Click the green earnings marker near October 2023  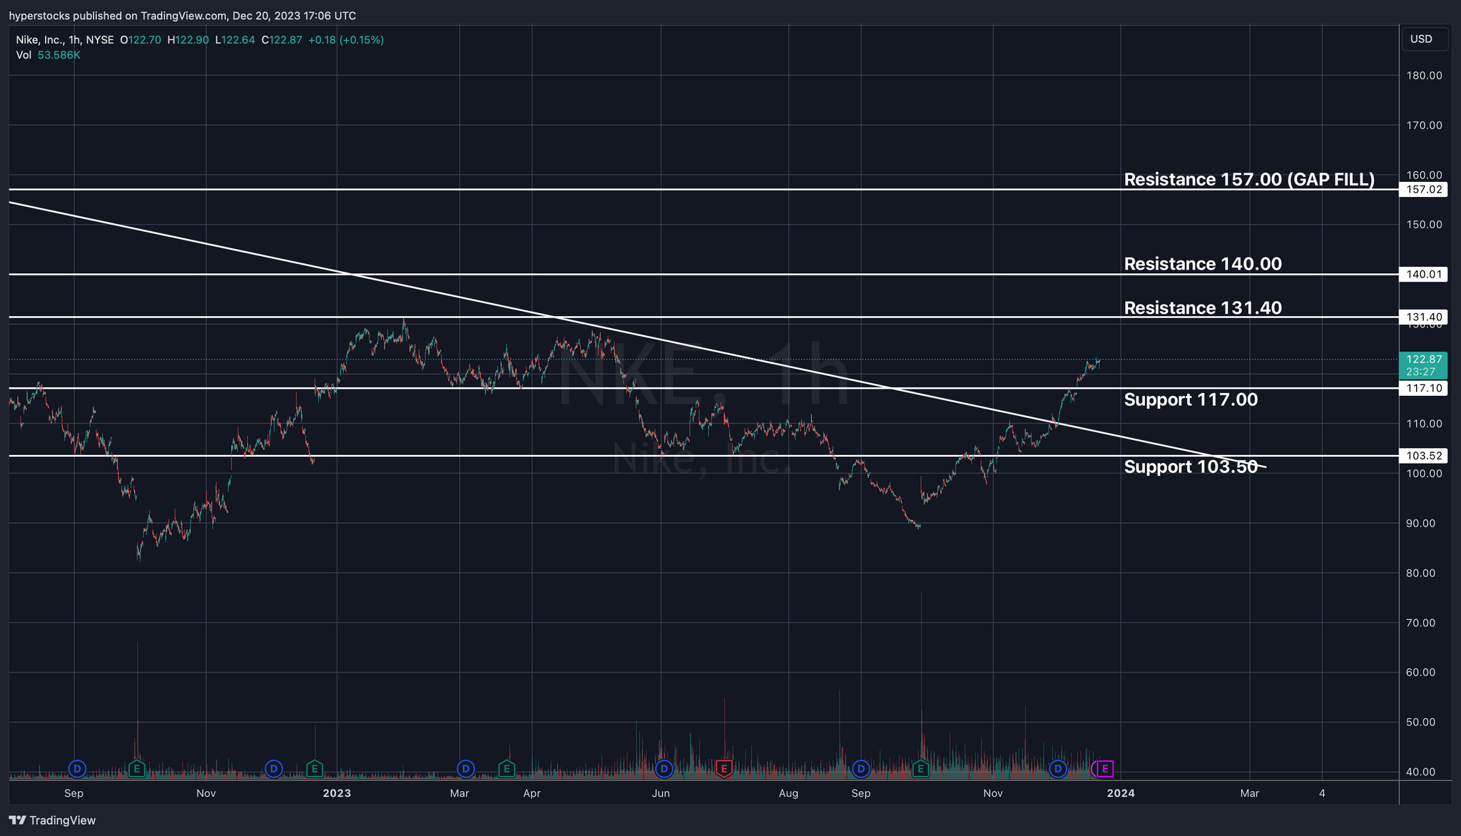[920, 768]
